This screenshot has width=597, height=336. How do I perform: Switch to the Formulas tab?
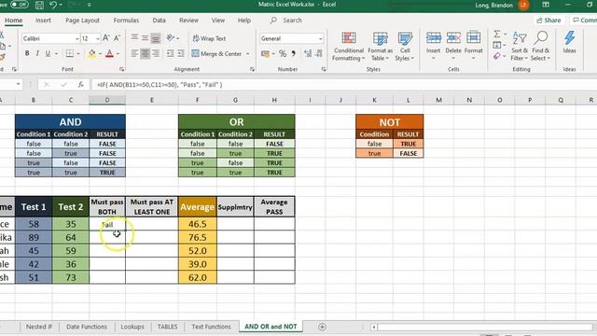coord(126,21)
